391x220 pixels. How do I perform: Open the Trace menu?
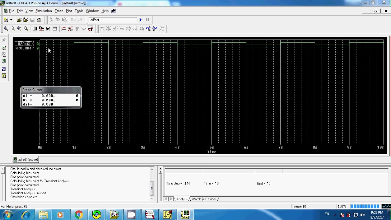[x=59, y=11]
